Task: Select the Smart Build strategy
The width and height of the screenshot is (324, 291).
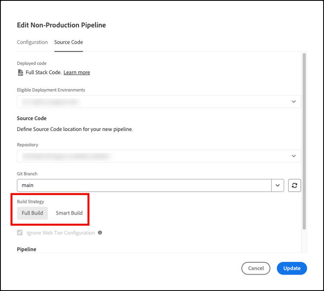Action: 69,213
